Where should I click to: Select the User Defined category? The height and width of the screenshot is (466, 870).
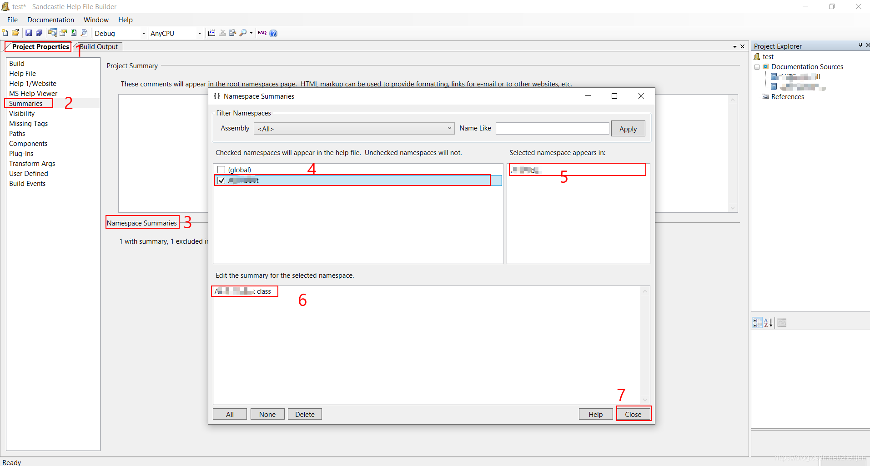[x=29, y=173]
